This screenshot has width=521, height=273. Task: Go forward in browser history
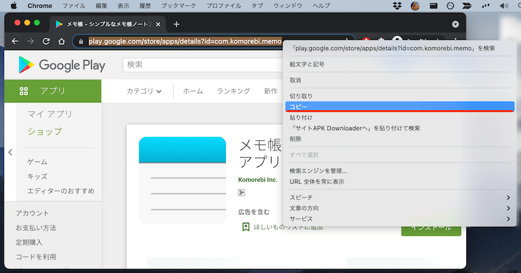tap(31, 41)
